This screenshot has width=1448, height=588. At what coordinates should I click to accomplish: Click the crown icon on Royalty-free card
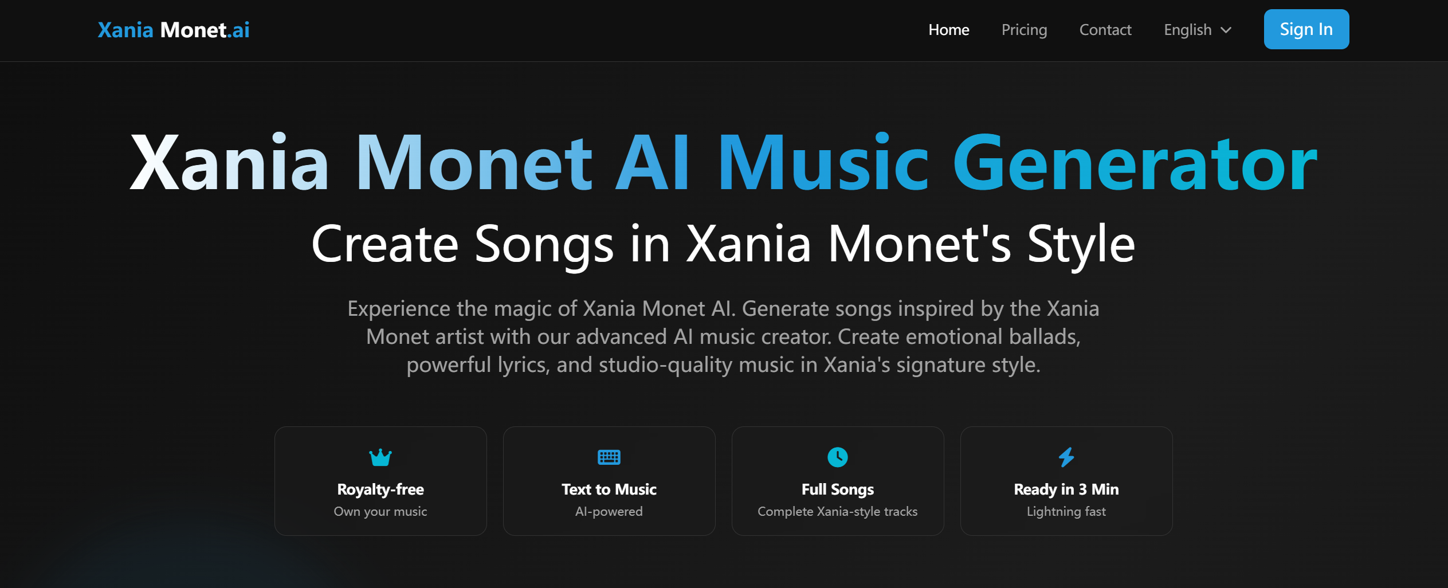(380, 457)
